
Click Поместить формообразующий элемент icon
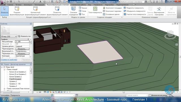(x=57, y=9)
